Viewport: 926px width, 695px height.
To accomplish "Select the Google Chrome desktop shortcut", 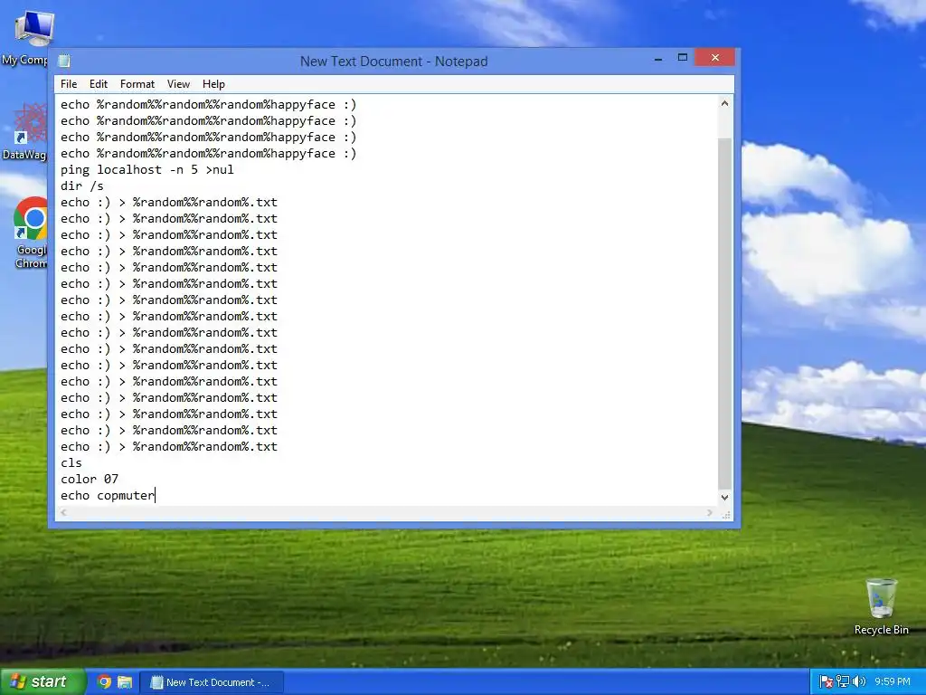I will [30, 233].
